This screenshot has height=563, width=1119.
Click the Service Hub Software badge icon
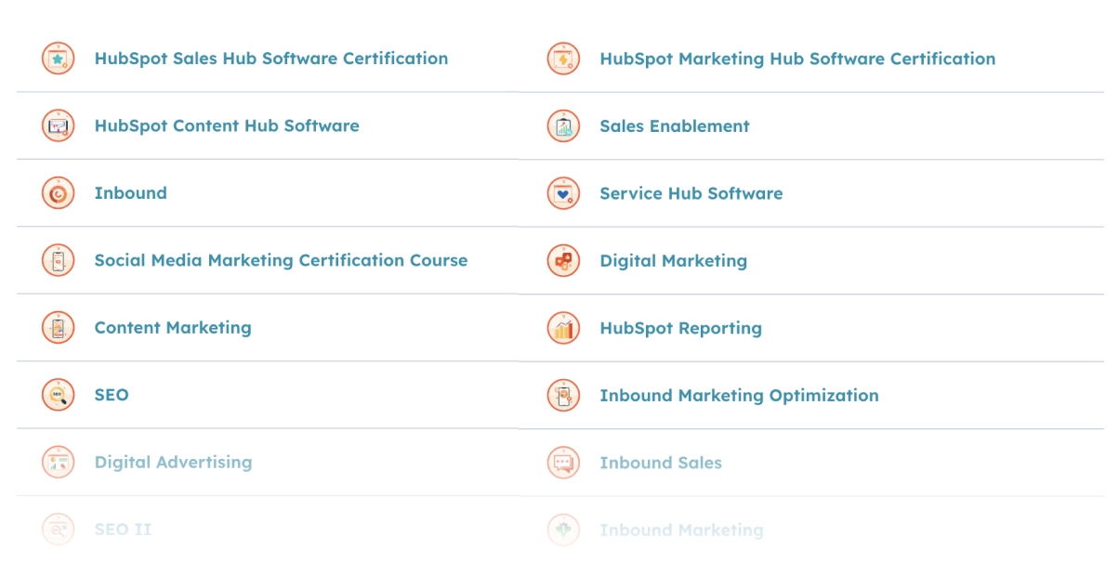click(x=563, y=193)
